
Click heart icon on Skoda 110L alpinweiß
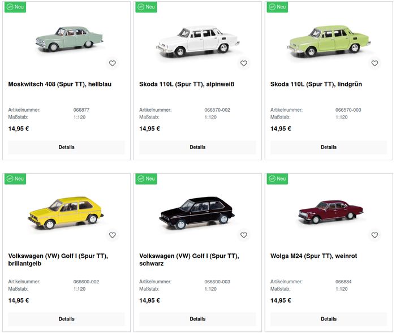tap(244, 63)
